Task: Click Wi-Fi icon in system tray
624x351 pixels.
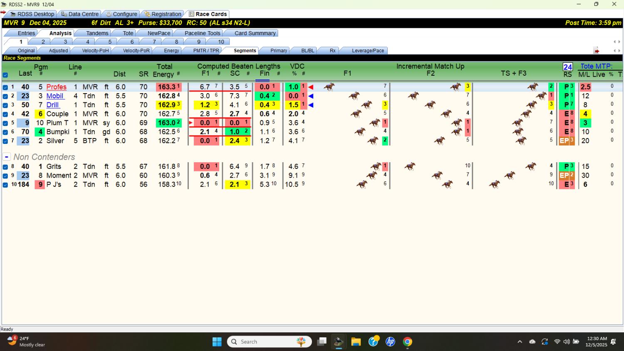Action: pos(557,342)
